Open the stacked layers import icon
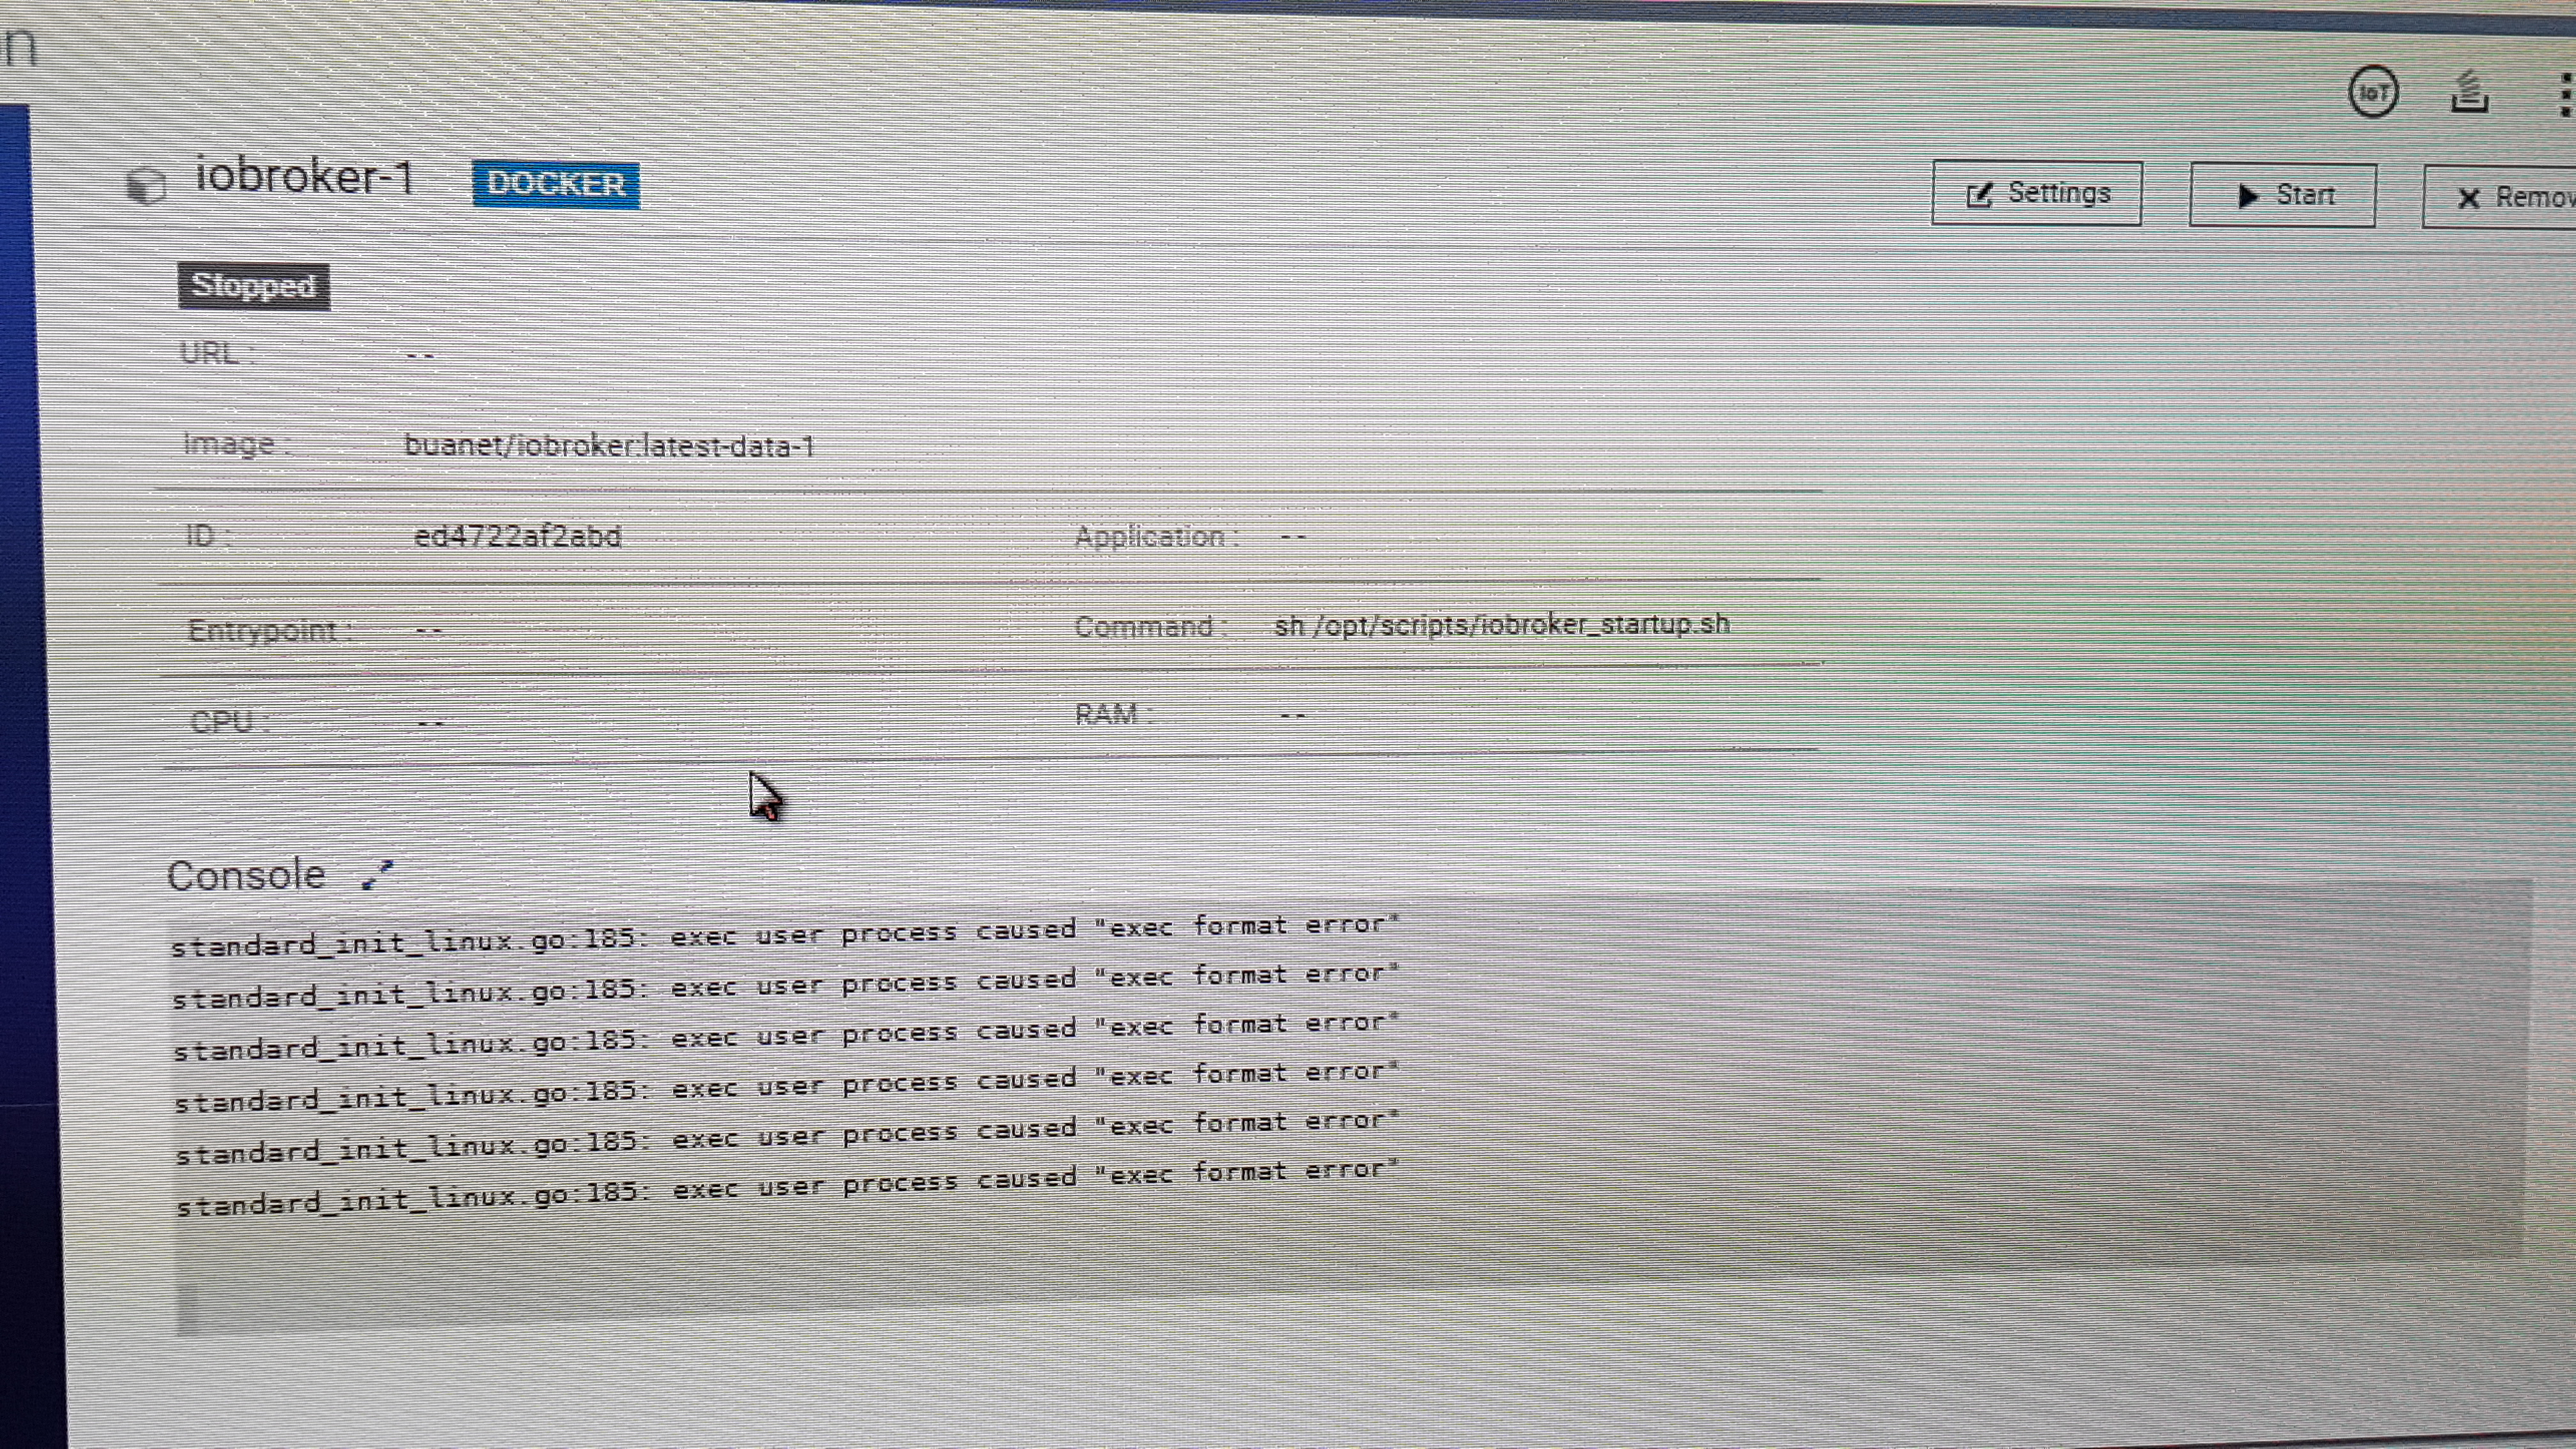 2469,92
